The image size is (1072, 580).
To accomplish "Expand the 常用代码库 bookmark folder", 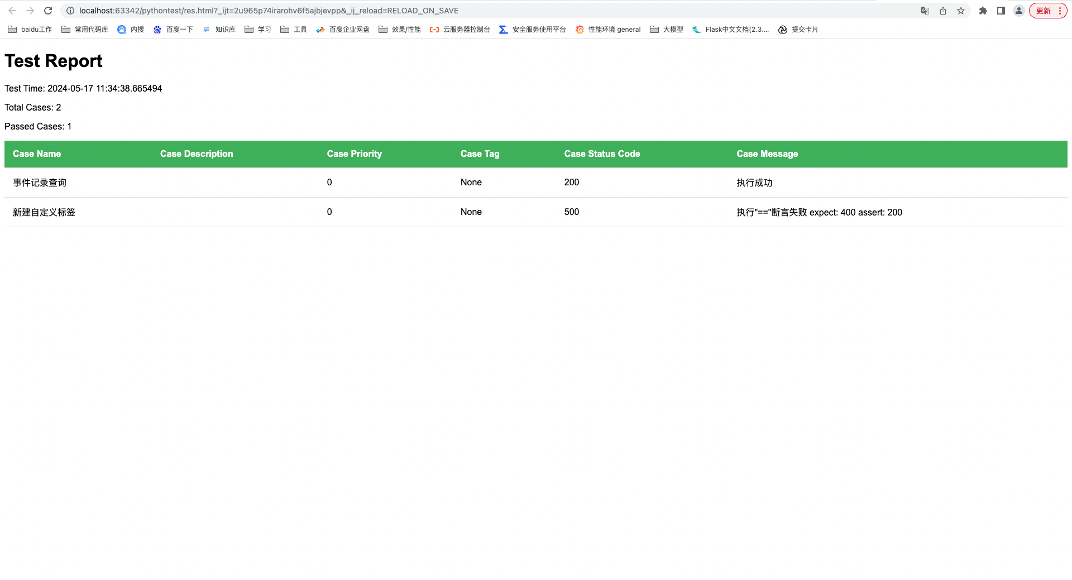I will click(85, 30).
